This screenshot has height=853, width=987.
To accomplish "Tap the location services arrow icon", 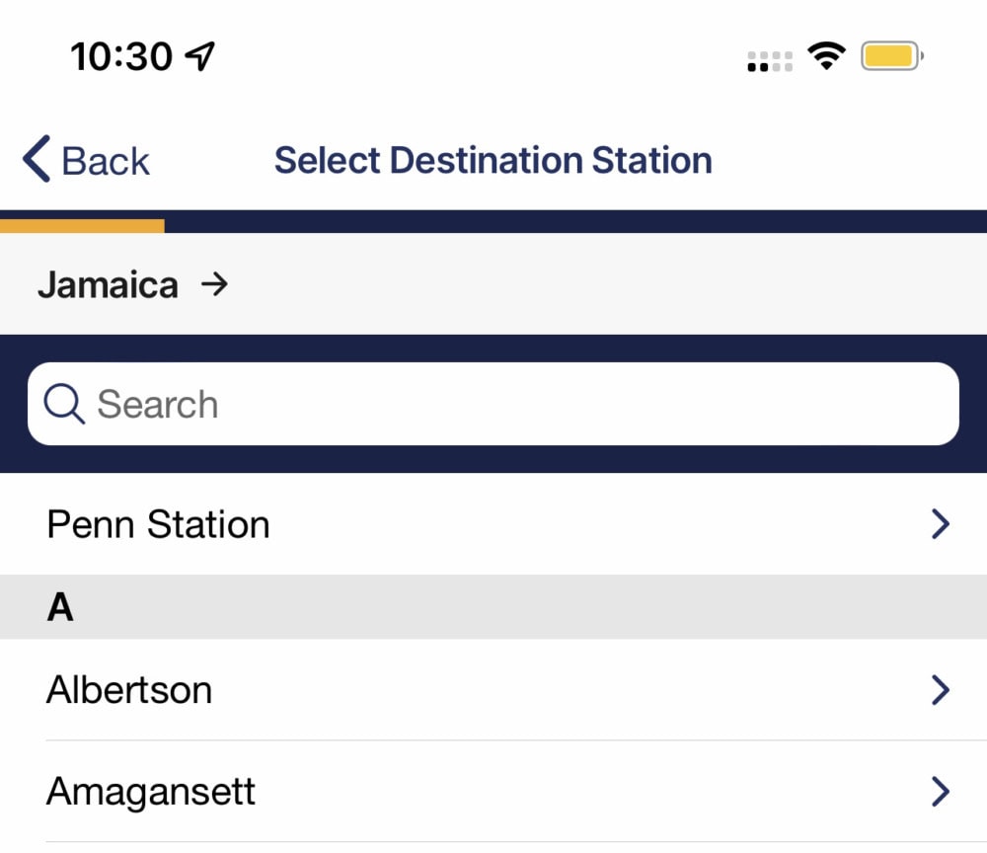I will tap(200, 56).
